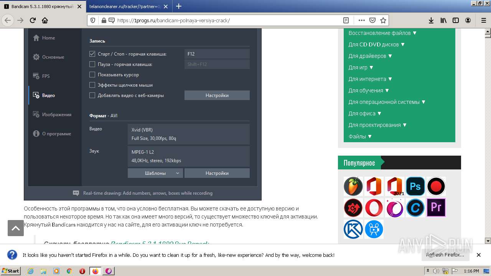491x276 pixels.
Task: Open the blue film camera program icon
Action: pyautogui.click(x=374, y=229)
